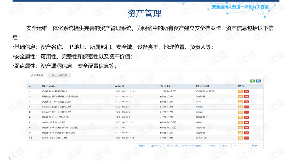This screenshot has width=292, height=164.
Task: Click asset name 冠群金辰防毒墙-成都机房
Action: click(x=60, y=97)
